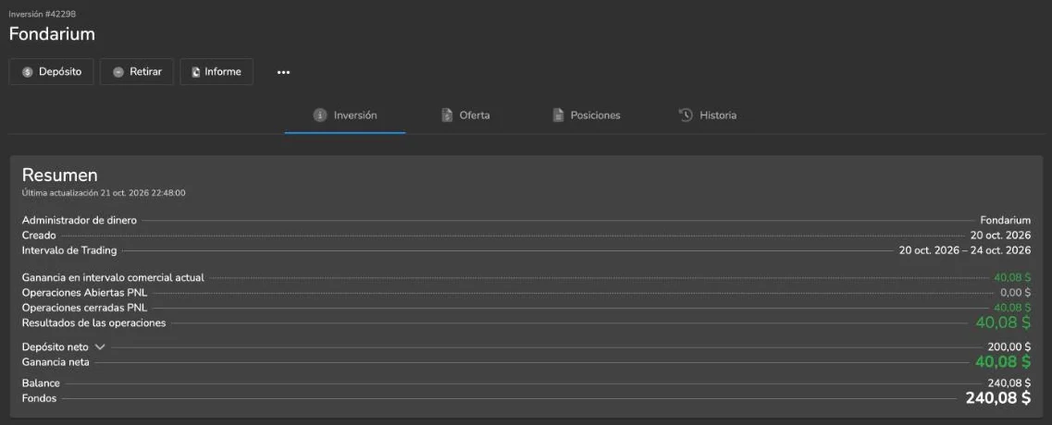Switch to the Inversión tab
This screenshot has width=1052, height=425.
345,115
